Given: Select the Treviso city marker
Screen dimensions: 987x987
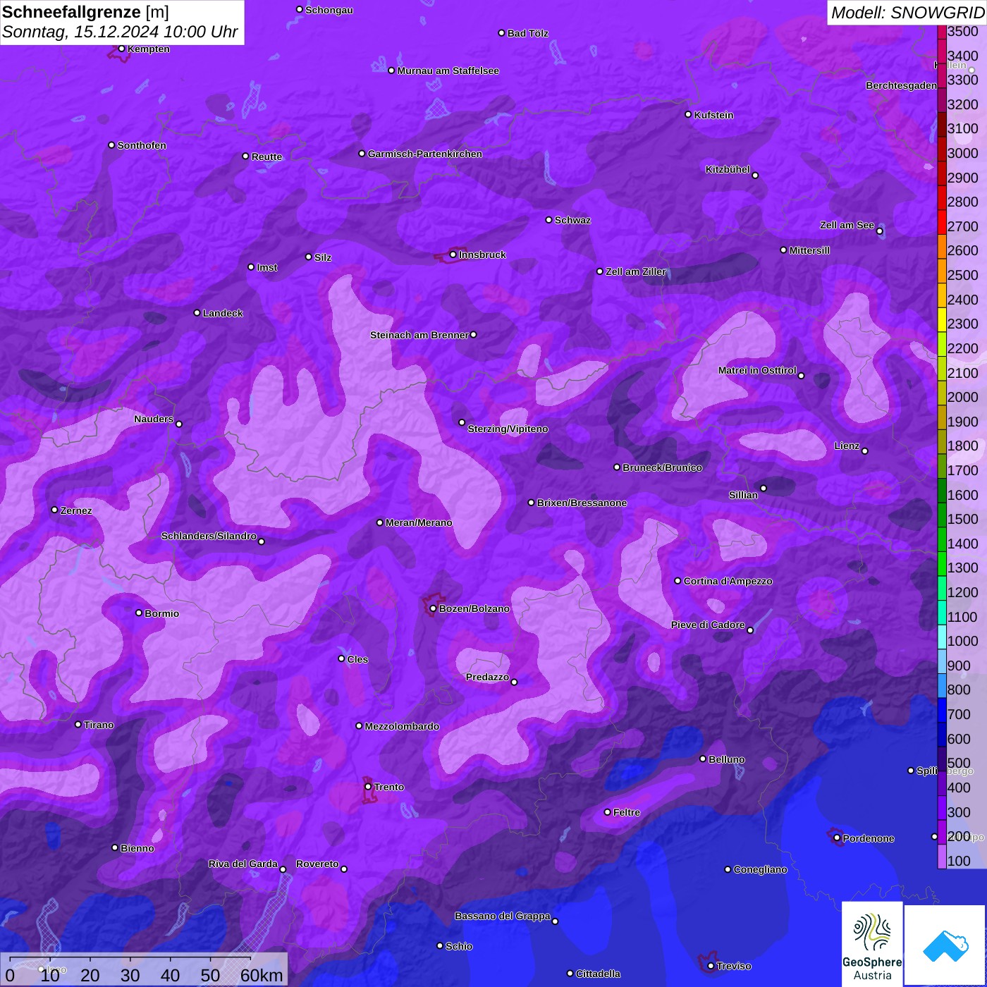Looking at the screenshot, I should click(711, 966).
